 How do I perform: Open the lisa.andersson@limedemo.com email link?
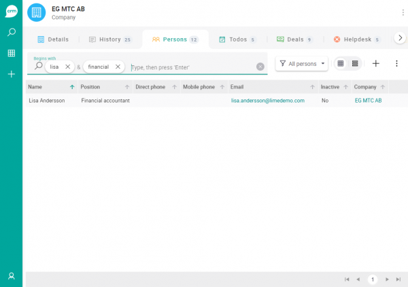tap(268, 100)
